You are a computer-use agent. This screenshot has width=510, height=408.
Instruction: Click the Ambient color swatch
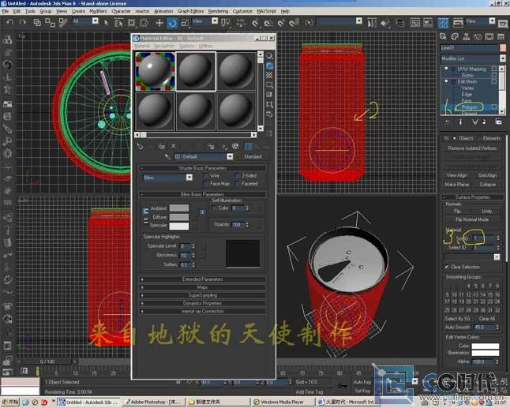click(x=179, y=208)
